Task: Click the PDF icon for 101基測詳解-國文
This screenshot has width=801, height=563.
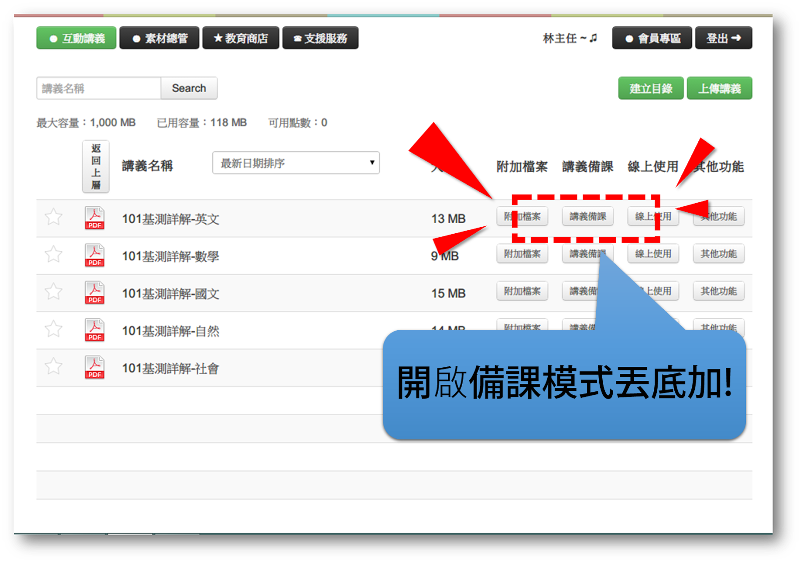Action: [95, 293]
